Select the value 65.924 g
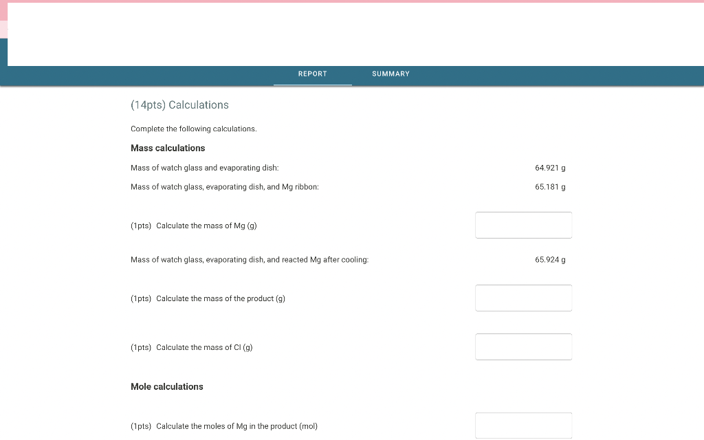The height and width of the screenshot is (440, 704). click(x=550, y=259)
